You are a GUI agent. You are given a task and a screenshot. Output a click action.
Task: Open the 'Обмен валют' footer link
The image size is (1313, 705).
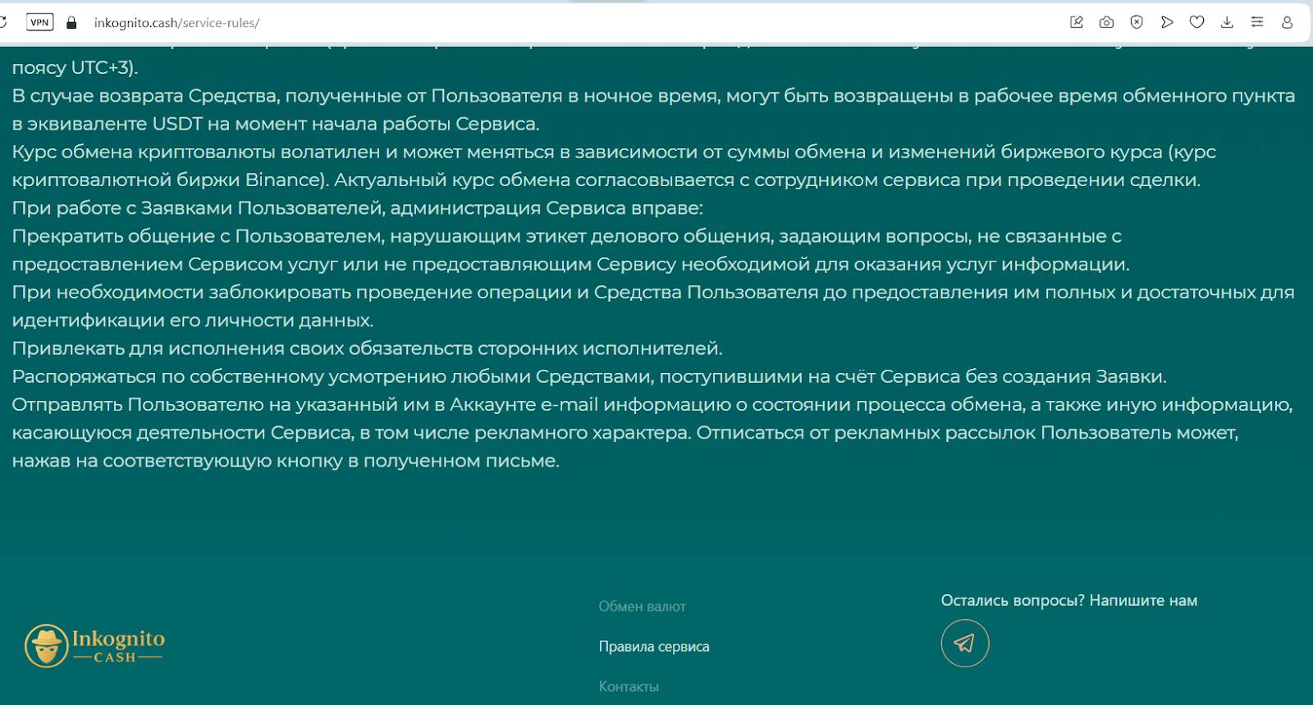[642, 607]
